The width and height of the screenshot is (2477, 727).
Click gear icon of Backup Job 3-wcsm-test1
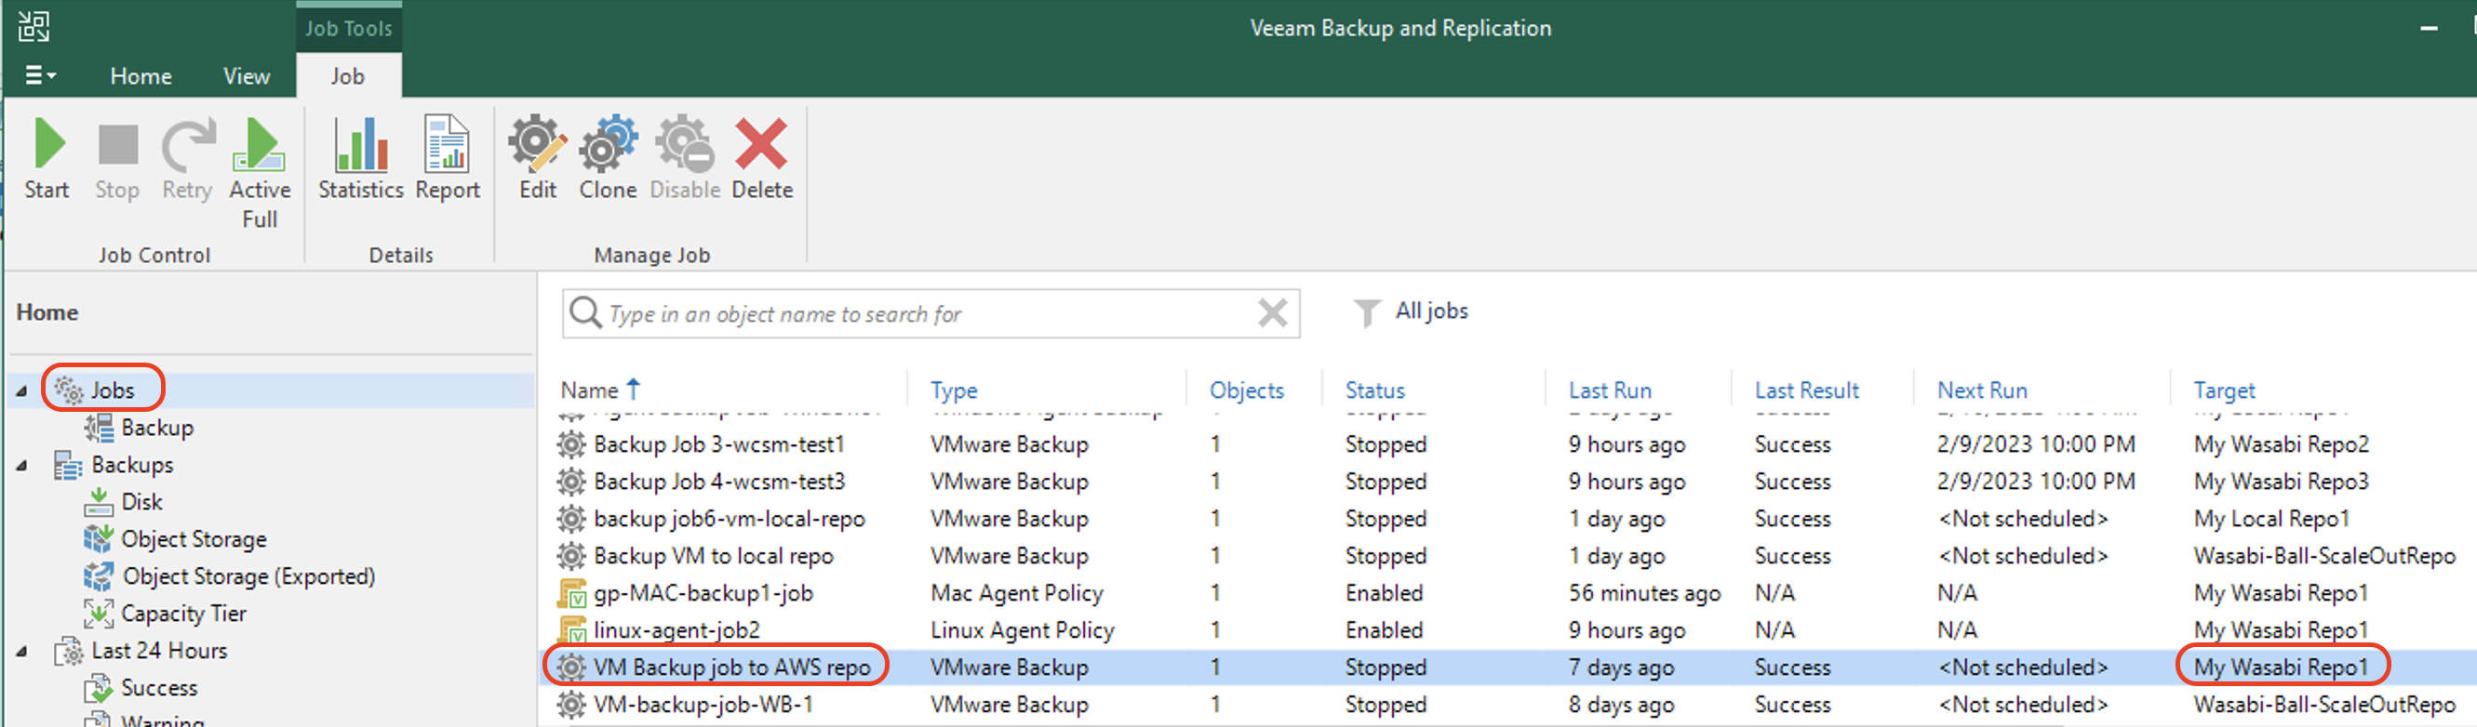coord(571,444)
